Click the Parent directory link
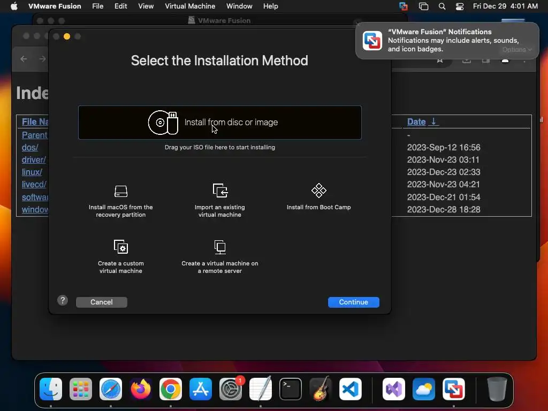The width and height of the screenshot is (548, 411). tap(35, 135)
